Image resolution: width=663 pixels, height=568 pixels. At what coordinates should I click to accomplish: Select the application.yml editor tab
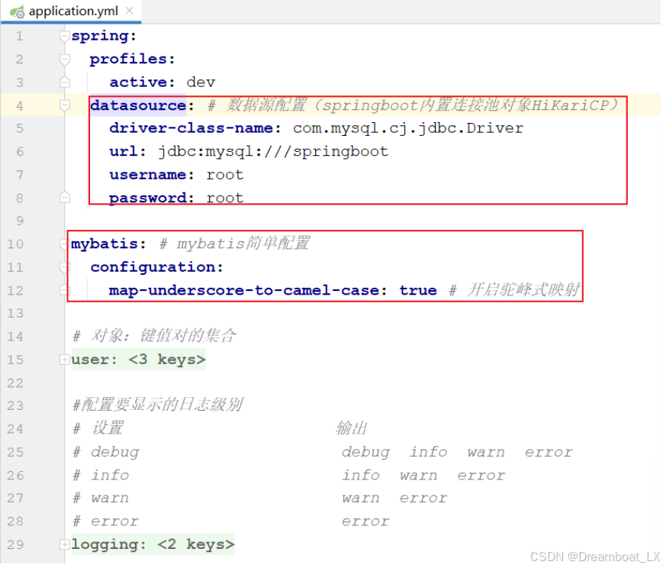click(x=71, y=11)
